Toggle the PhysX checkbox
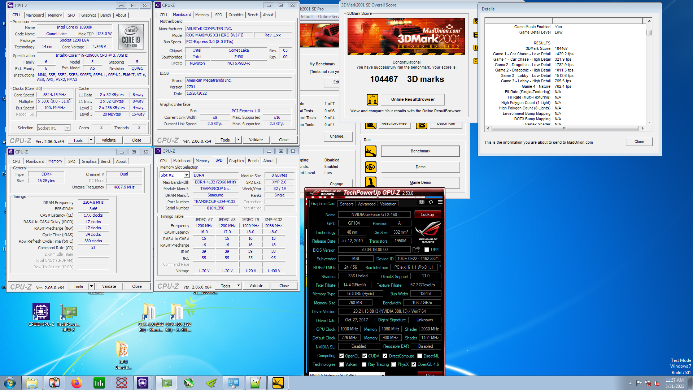Screen dimensions: 693x390 point(393,364)
